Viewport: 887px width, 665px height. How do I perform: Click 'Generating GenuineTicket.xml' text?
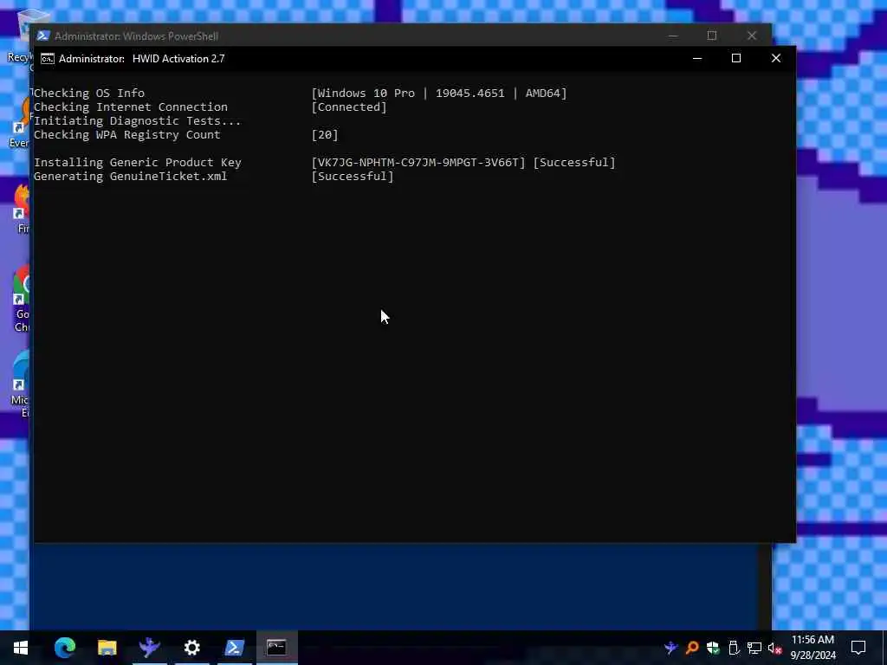pos(130,176)
